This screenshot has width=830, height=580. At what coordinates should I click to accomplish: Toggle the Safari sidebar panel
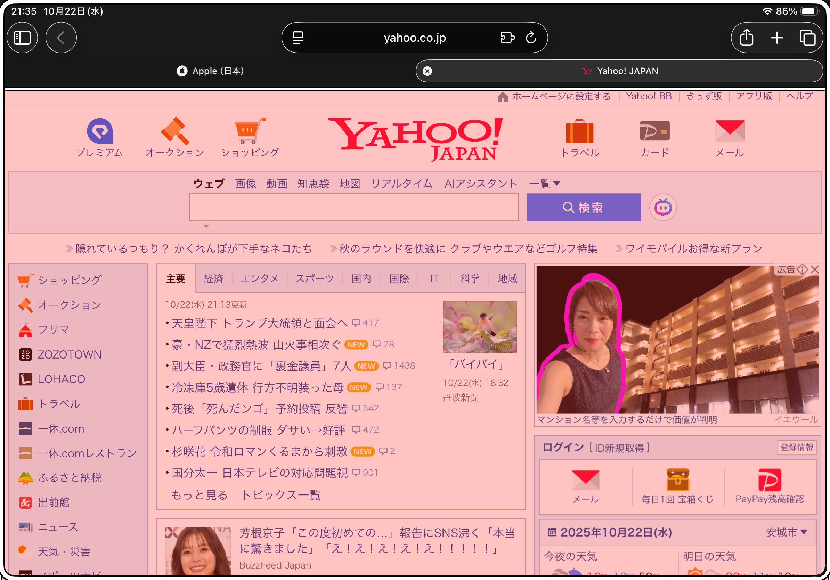(x=22, y=38)
